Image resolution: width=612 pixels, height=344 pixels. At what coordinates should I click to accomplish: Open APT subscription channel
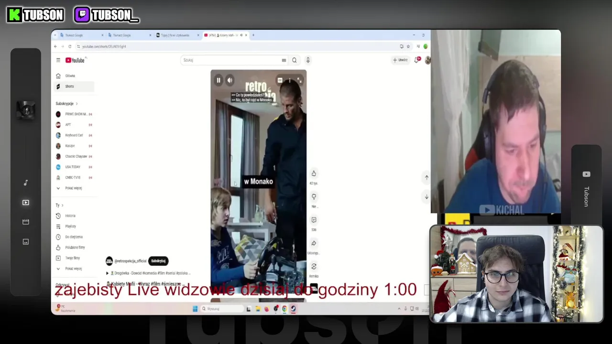point(74,125)
